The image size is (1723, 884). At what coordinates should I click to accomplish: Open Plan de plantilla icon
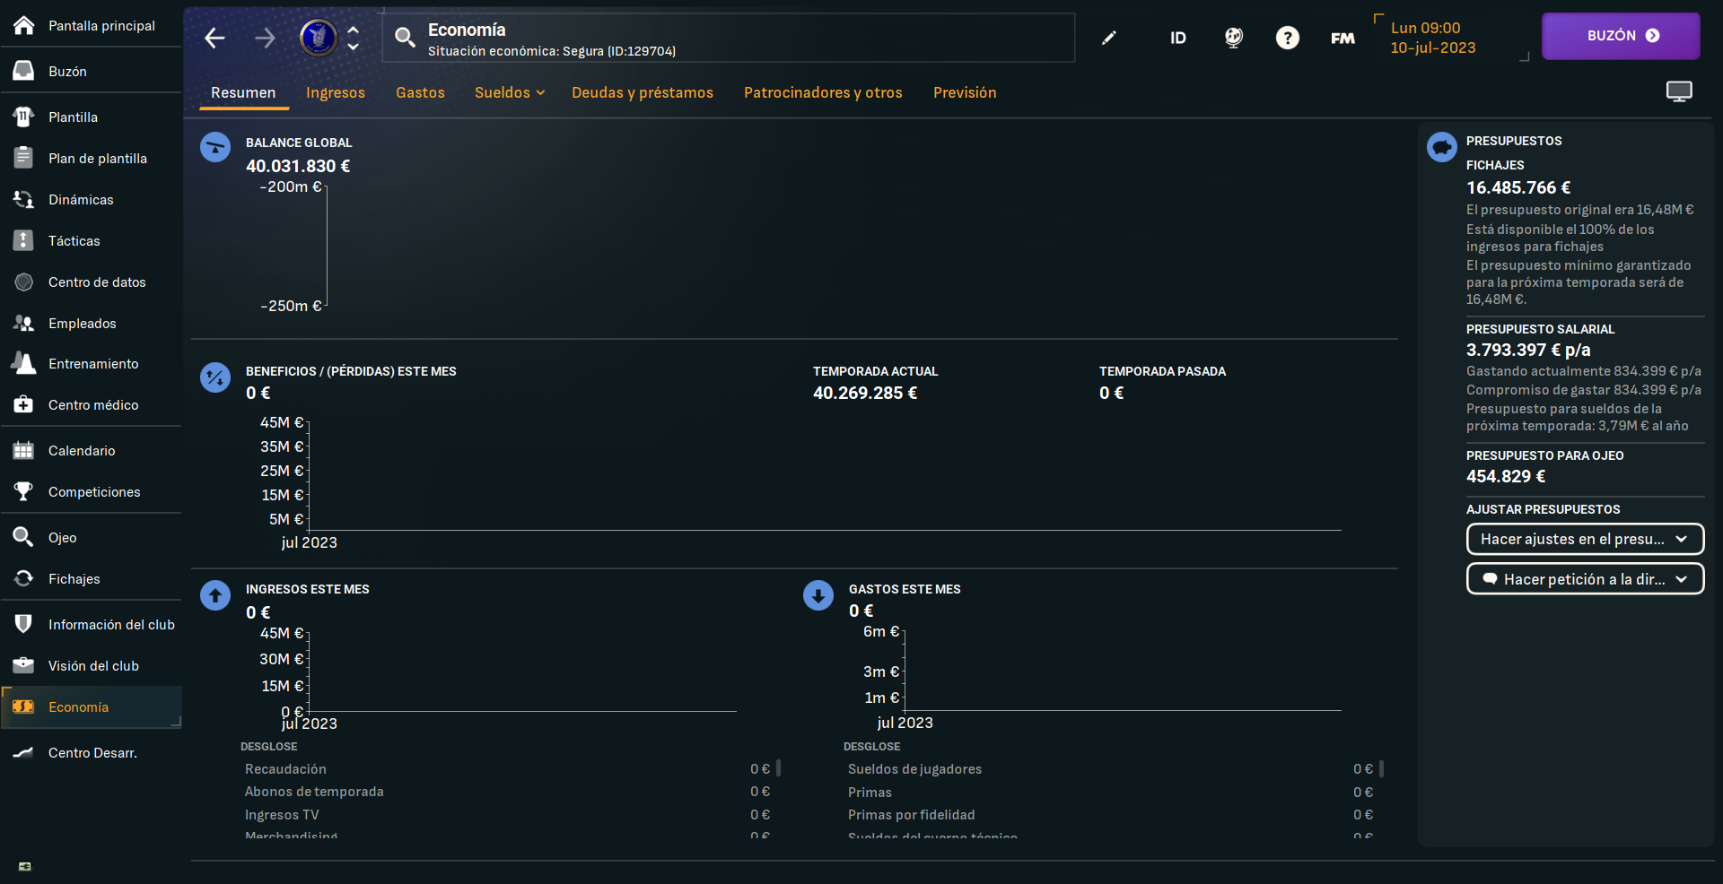[x=24, y=158]
